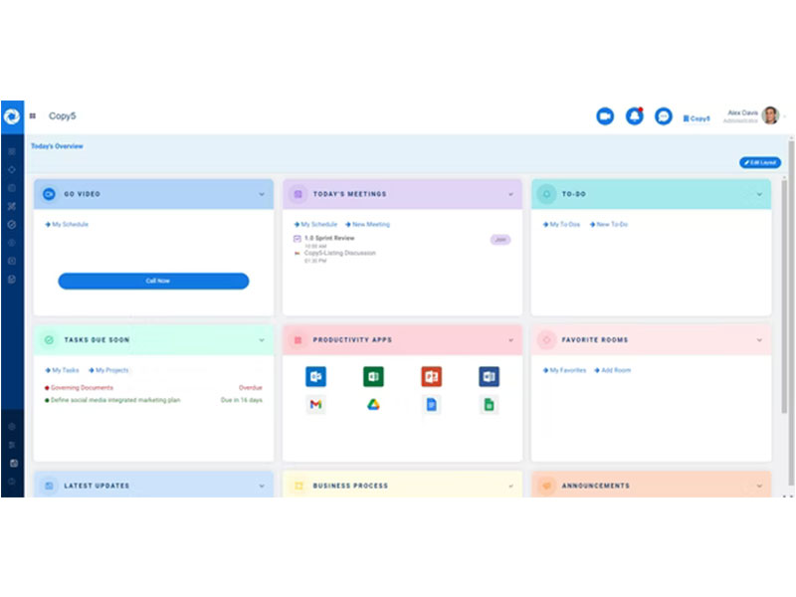
Task: Collapse the Go Video card
Action: tap(263, 194)
